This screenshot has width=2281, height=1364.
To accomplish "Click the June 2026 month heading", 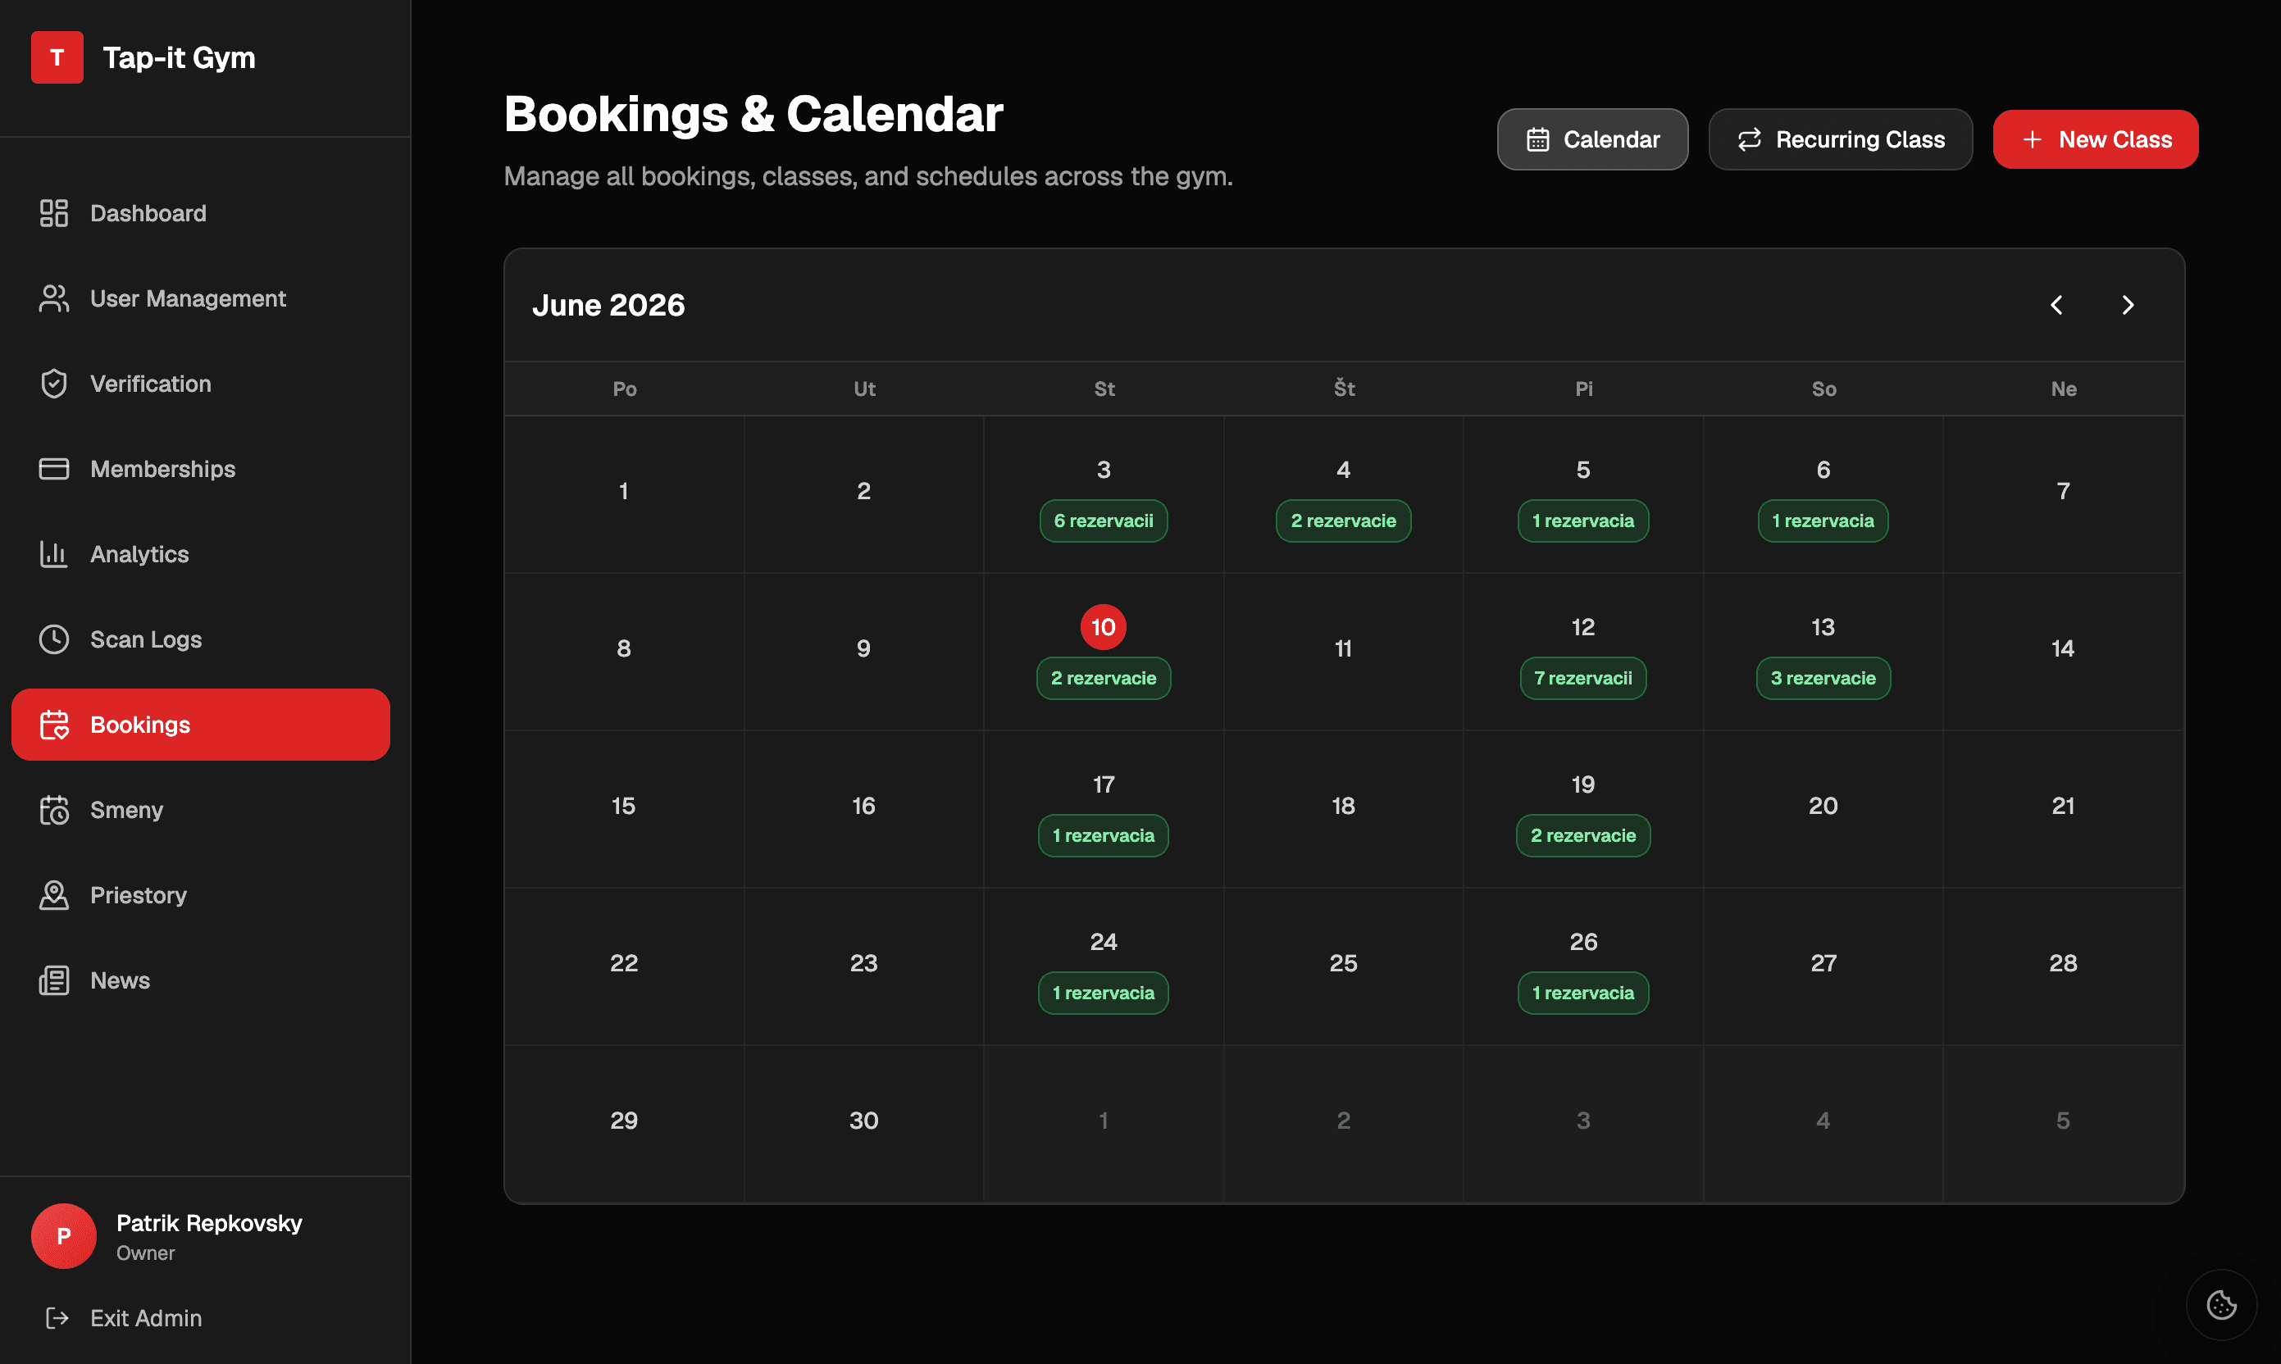I will click(608, 305).
